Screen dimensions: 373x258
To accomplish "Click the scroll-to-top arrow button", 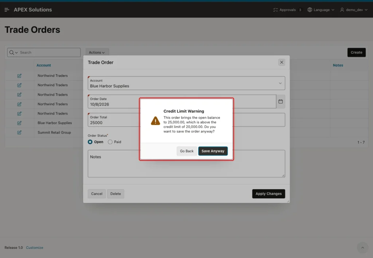I will tap(362, 247).
